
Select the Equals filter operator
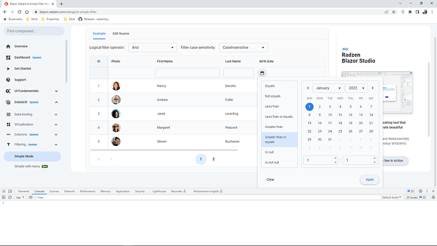point(279,86)
